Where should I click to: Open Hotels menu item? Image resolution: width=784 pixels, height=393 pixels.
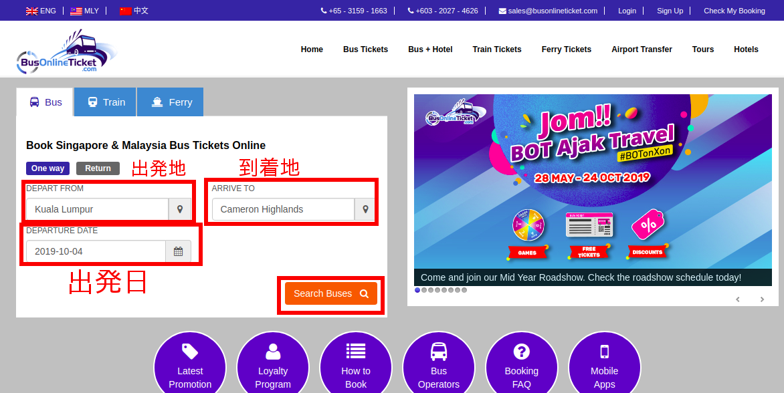click(x=746, y=49)
